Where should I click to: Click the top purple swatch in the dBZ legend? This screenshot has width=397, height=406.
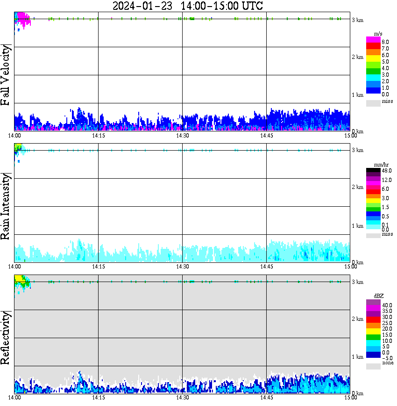click(373, 303)
